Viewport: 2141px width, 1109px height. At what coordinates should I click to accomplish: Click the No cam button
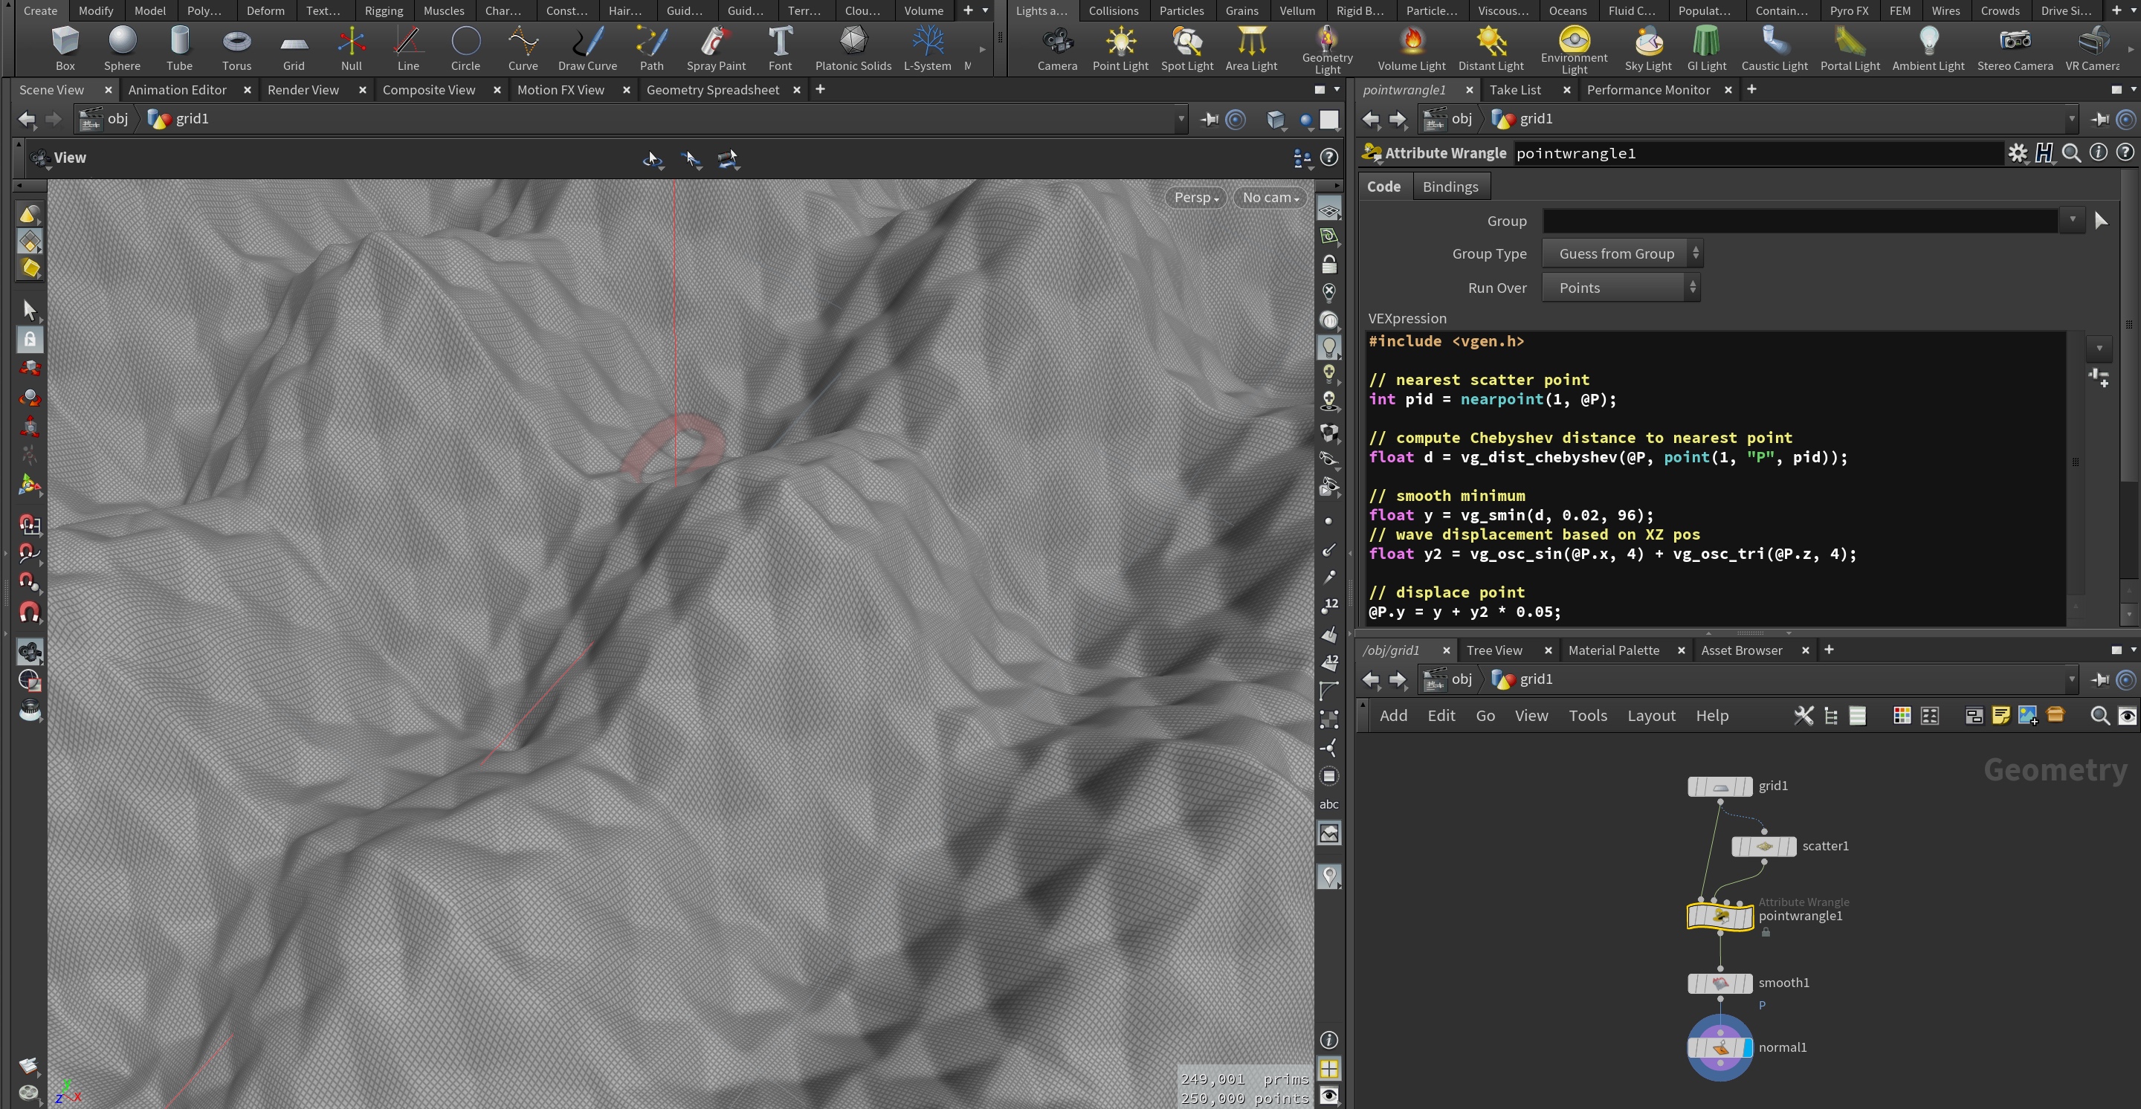point(1270,198)
